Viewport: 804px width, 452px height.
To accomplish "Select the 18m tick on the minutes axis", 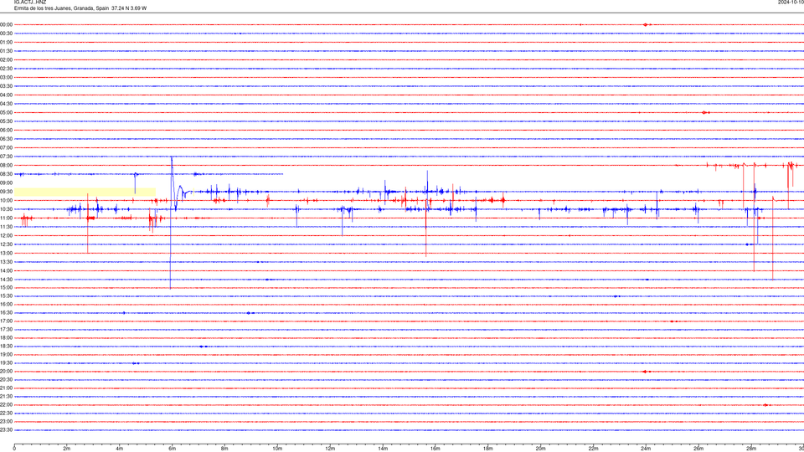I will coord(488,449).
